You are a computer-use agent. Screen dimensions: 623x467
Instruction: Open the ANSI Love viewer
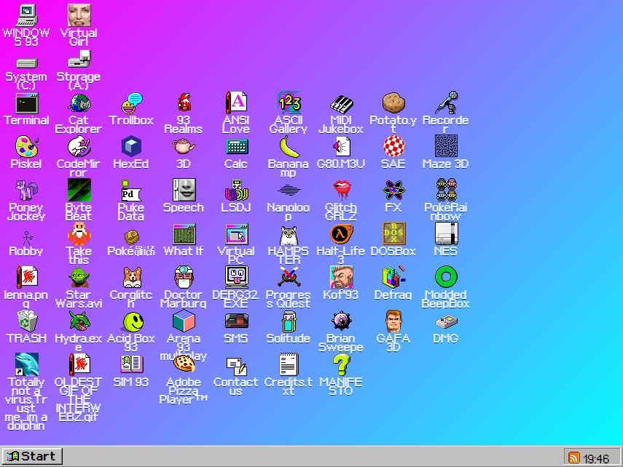pos(235,105)
